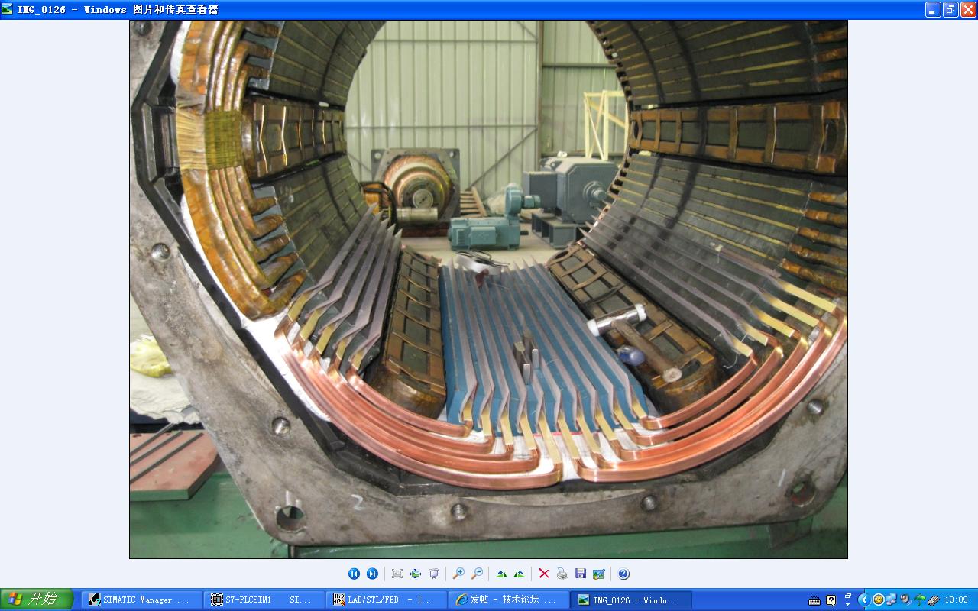This screenshot has width=978, height=611.
Task: Expand hidden tray icons arrow
Action: 864,600
